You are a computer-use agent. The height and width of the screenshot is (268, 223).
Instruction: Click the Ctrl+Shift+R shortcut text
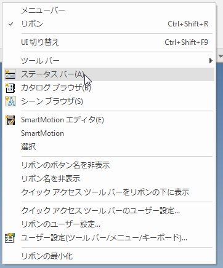188,24
